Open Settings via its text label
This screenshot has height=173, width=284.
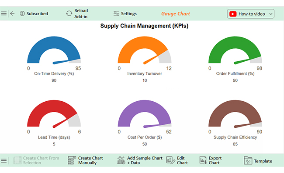coord(128,13)
